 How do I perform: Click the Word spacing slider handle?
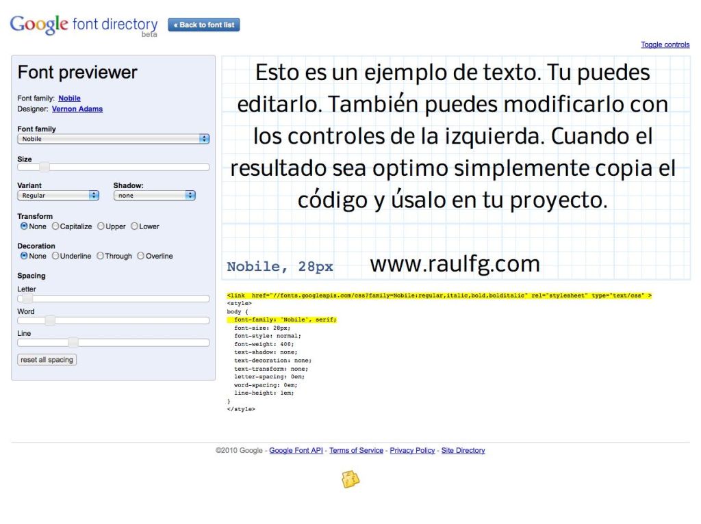[x=50, y=320]
